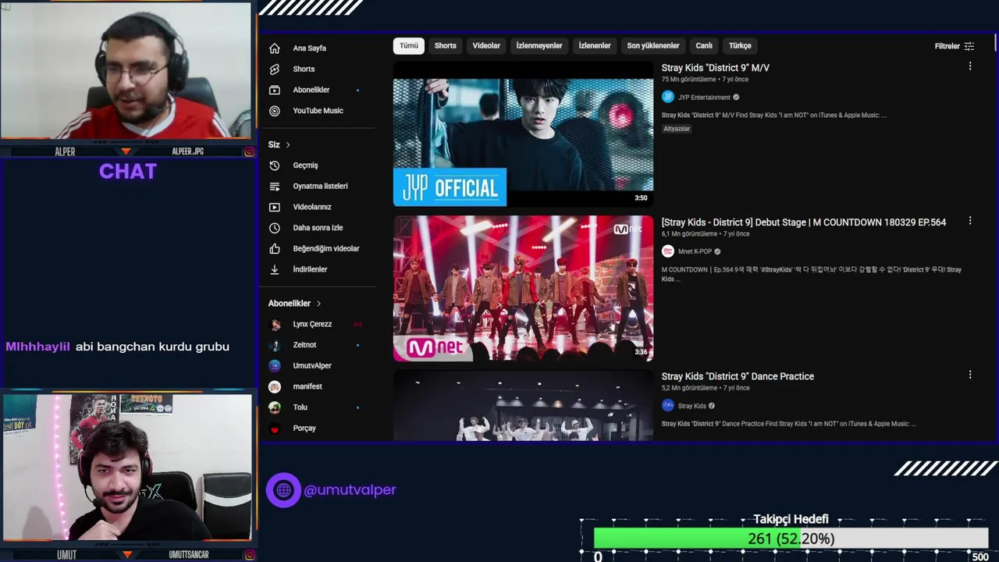Select the Shorts filter chip
999x562 pixels.
click(446, 46)
